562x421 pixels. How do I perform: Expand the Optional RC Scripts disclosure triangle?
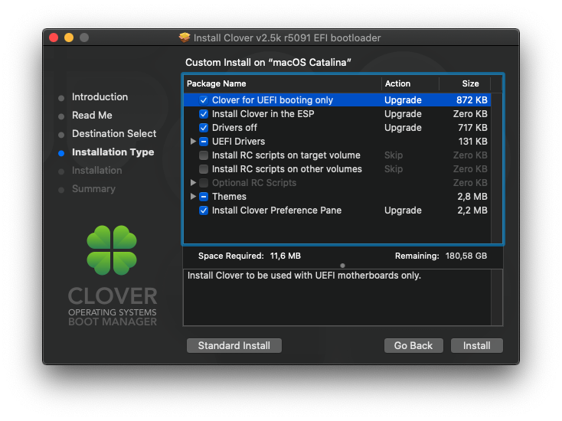coord(193,183)
